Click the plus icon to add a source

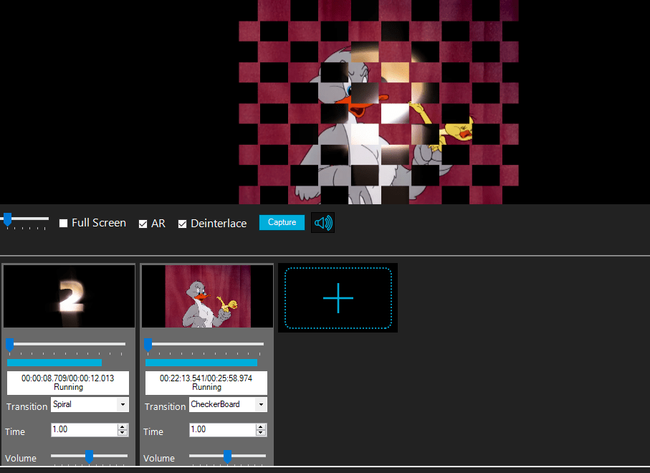pos(338,297)
